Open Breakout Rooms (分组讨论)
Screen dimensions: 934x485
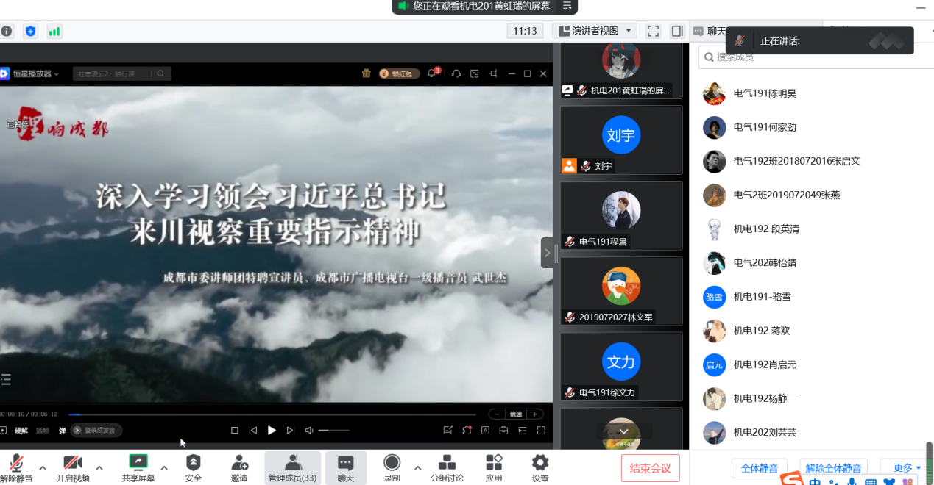point(447,467)
